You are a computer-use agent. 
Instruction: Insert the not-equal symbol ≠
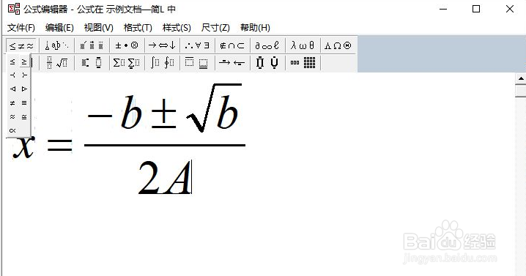tap(12, 103)
